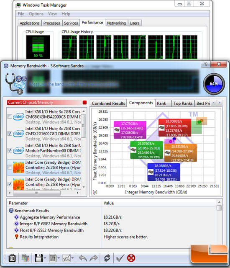The height and width of the screenshot is (268, 230).
Task: Click the calculator-style options icon in bottom toolbar
Action: tap(12, 258)
